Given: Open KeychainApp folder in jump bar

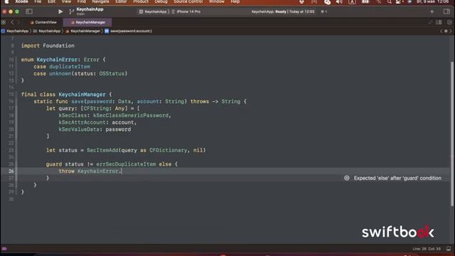Looking at the screenshot, I should [x=47, y=31].
